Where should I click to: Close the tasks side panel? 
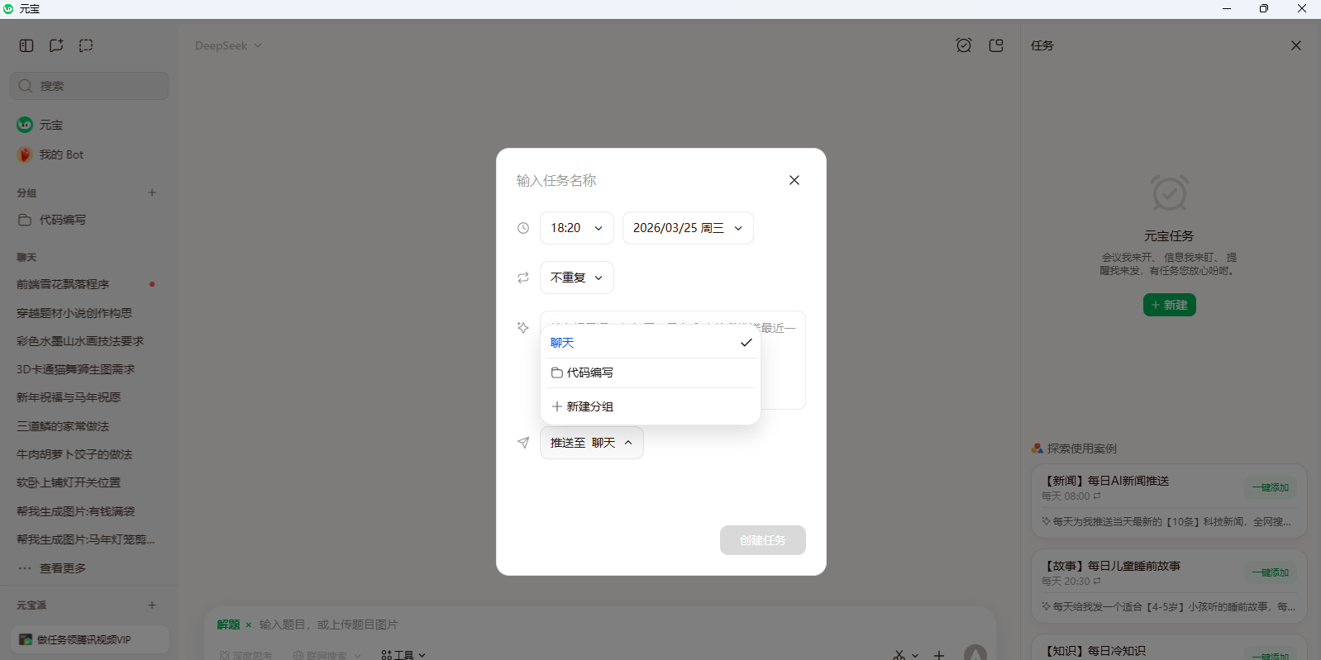click(x=1295, y=45)
